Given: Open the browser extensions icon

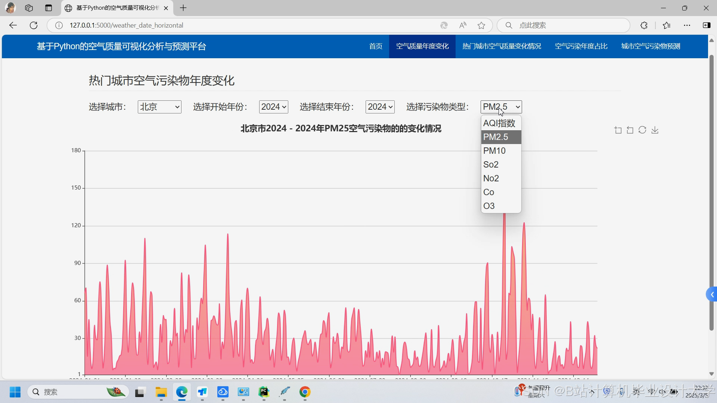Looking at the screenshot, I should tap(644, 25).
